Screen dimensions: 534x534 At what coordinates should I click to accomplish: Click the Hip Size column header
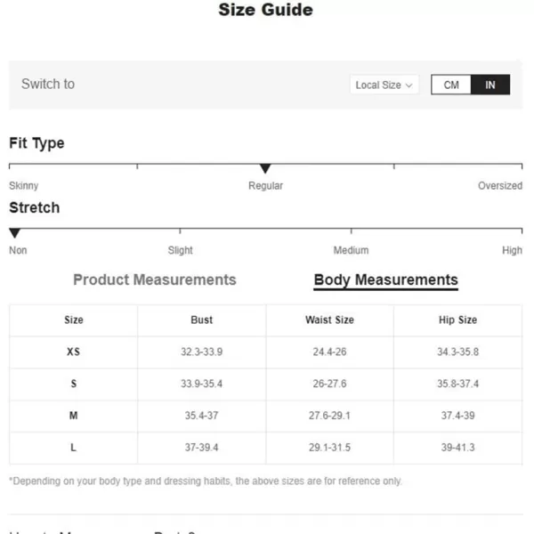pos(457,320)
